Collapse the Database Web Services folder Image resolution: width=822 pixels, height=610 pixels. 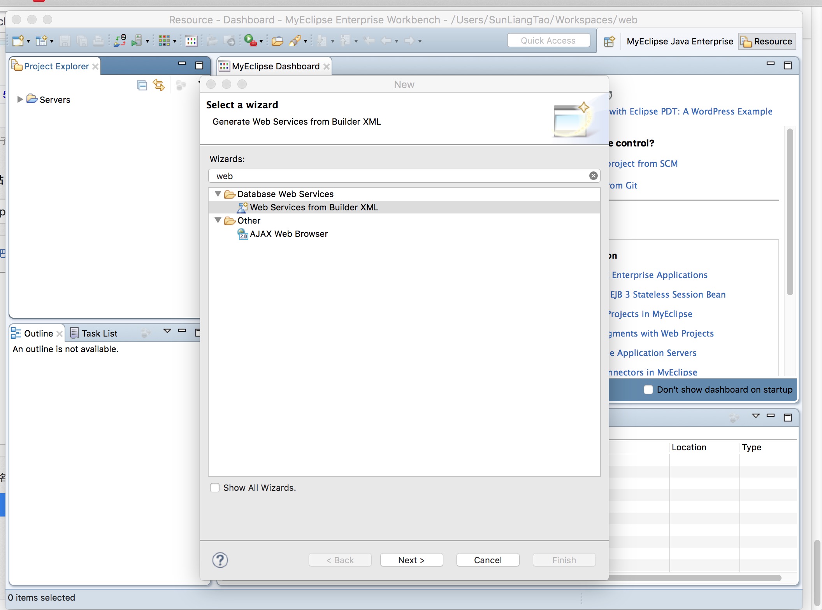pyautogui.click(x=218, y=194)
